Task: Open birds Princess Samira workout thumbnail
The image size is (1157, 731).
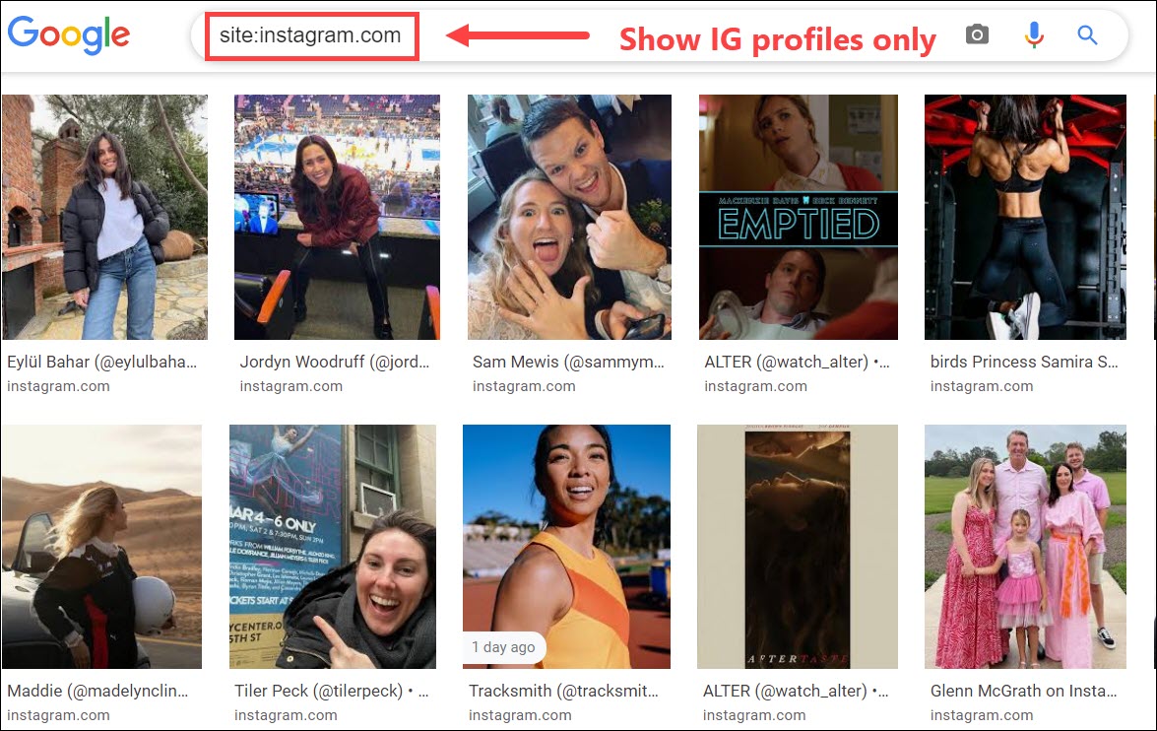Action: (x=1026, y=217)
